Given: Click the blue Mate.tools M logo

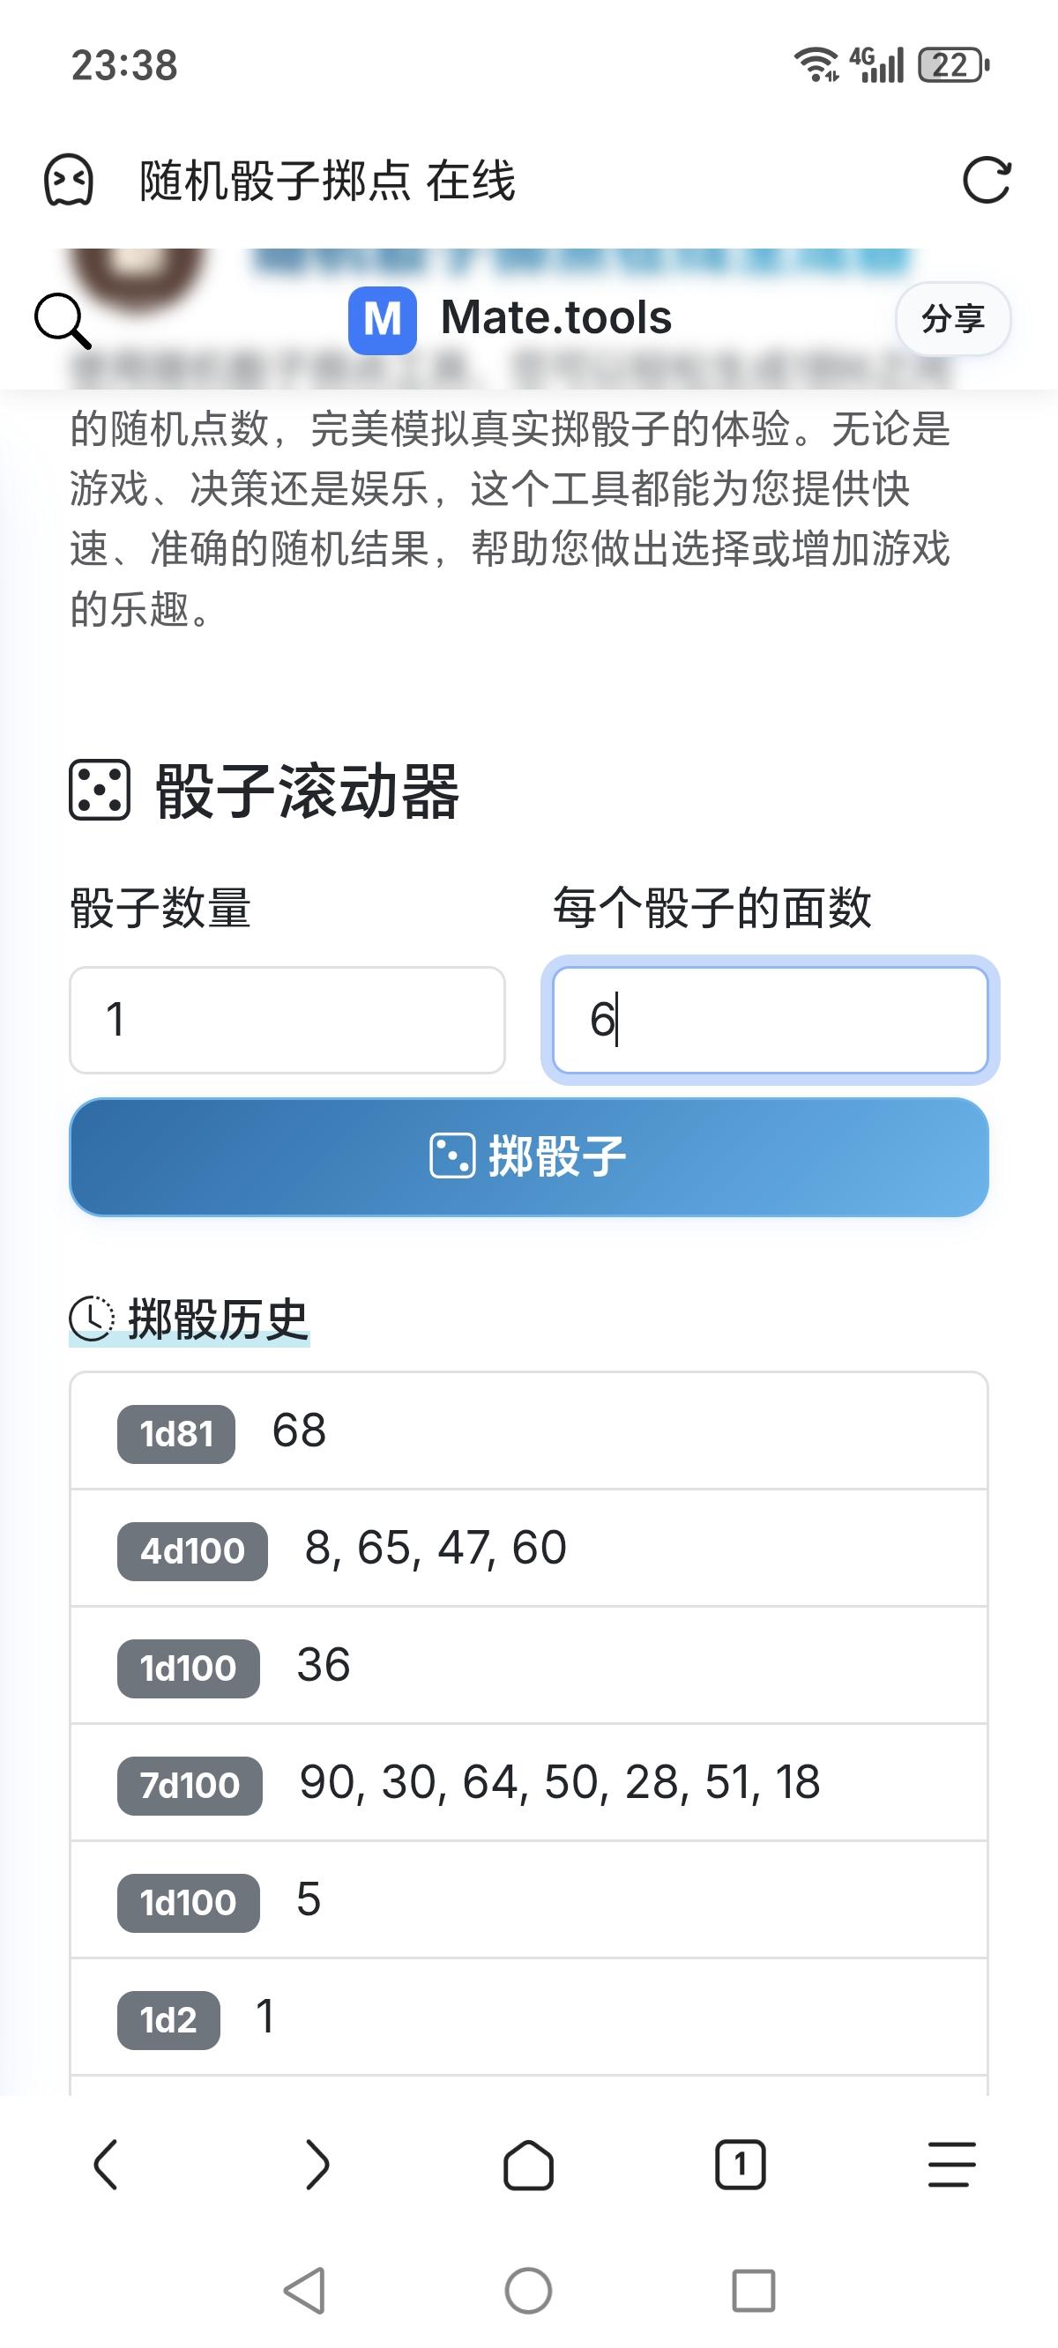Looking at the screenshot, I should click(382, 320).
